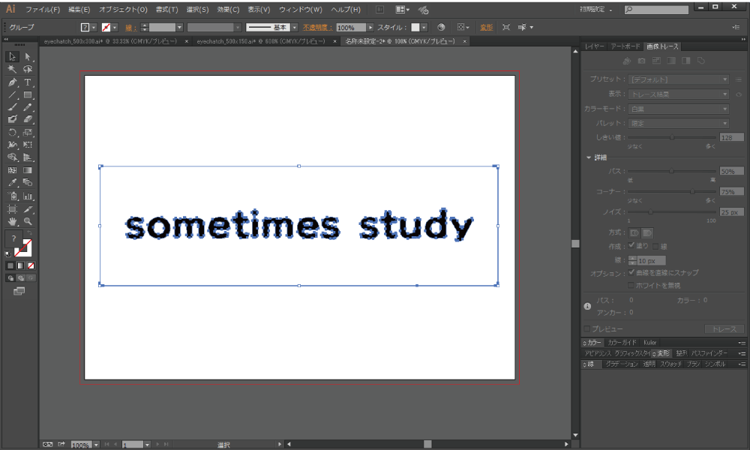Viewport: 750px width, 450px height.
Task: Select the Hand tool
Action: (x=12, y=221)
